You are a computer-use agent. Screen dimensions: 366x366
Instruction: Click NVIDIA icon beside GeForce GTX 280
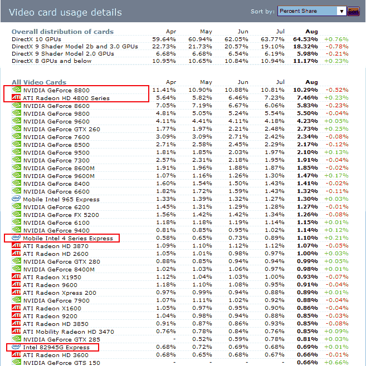click(16, 261)
